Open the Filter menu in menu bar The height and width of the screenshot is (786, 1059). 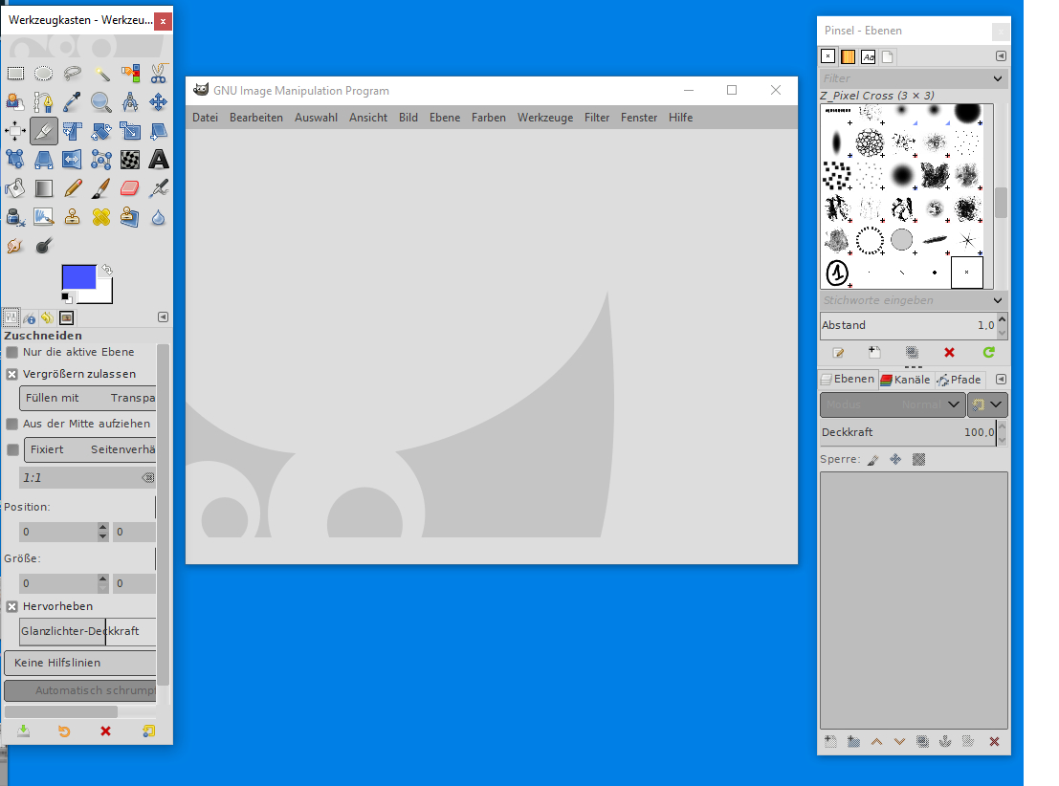pyautogui.click(x=597, y=118)
